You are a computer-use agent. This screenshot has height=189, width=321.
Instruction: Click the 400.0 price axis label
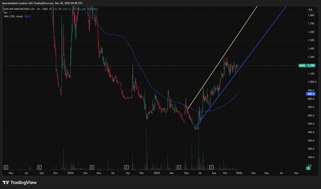coord(311,132)
